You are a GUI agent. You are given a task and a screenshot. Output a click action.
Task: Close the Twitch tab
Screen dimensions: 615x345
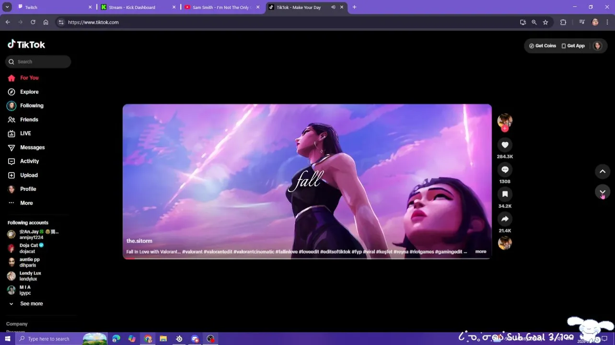(x=90, y=7)
